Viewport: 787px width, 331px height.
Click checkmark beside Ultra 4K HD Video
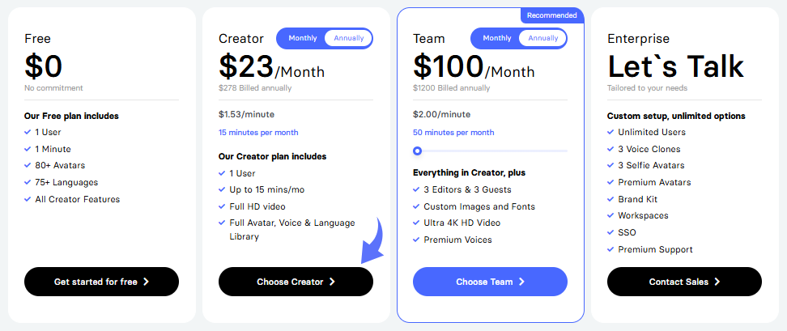[417, 223]
